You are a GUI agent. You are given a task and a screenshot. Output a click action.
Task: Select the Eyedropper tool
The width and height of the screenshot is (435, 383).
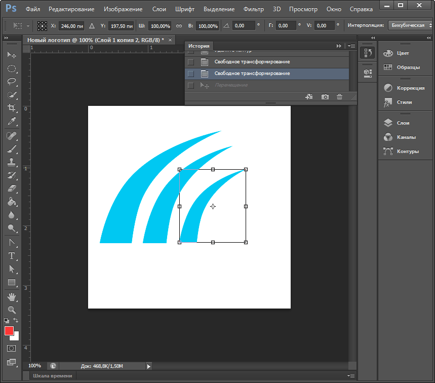tap(12, 122)
